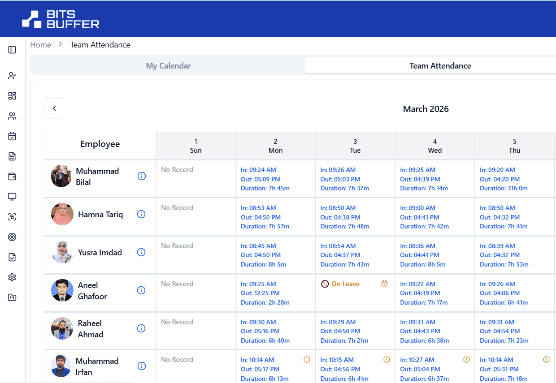Click Yusra Imdad's profile photo
This screenshot has height=383, width=556.
tap(62, 252)
